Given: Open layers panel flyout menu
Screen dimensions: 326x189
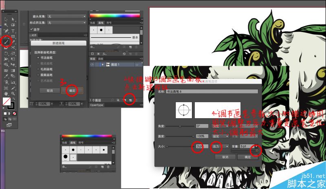Looking at the screenshot, I should click(142, 59).
